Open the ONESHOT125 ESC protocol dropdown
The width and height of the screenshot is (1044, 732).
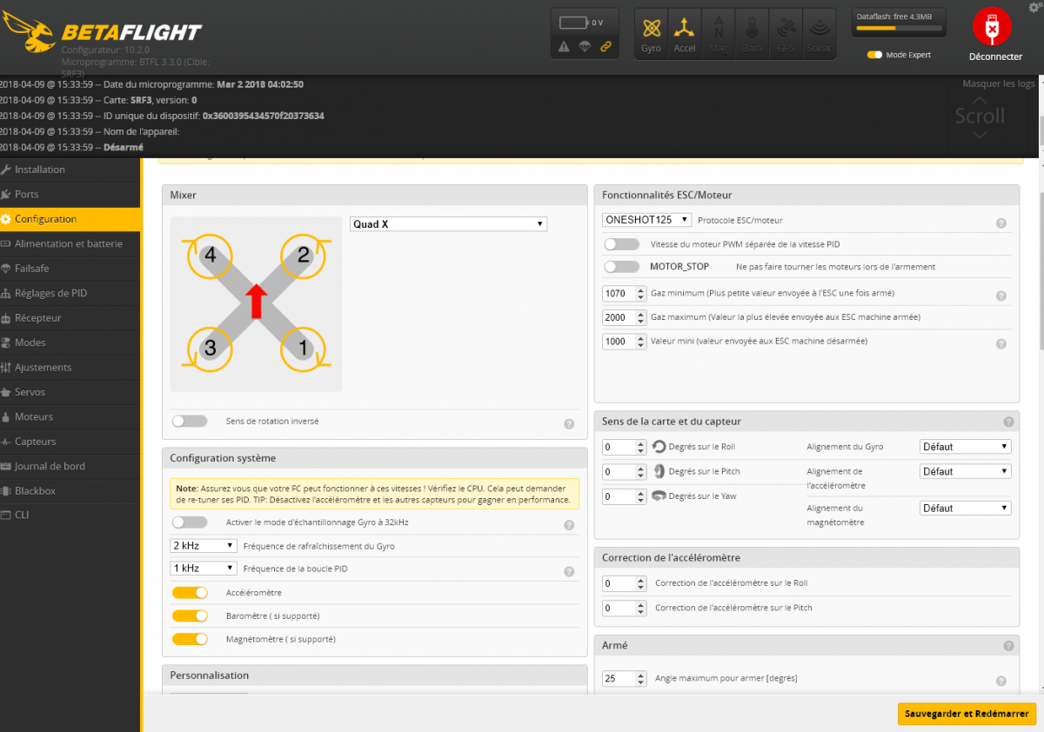(646, 220)
